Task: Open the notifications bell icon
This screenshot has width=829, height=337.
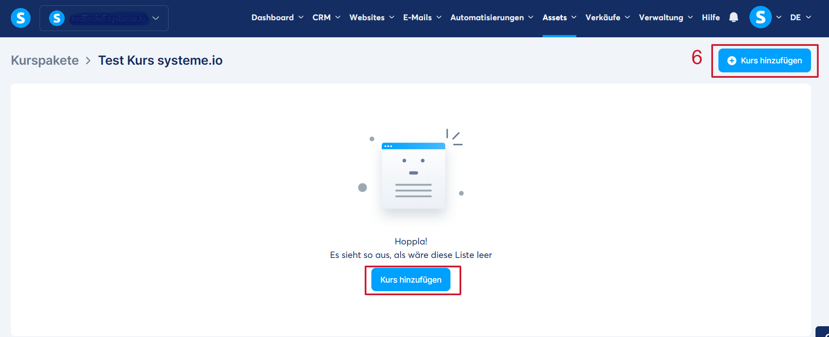Action: click(733, 18)
